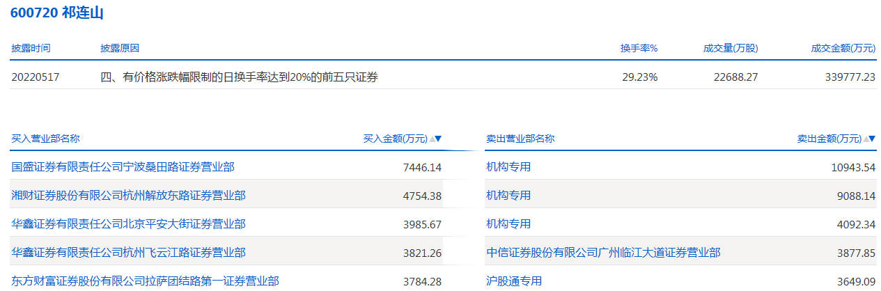Click descending sort arrow beside 卖出金额(万元)
The width and height of the screenshot is (881, 291).
[872, 139]
